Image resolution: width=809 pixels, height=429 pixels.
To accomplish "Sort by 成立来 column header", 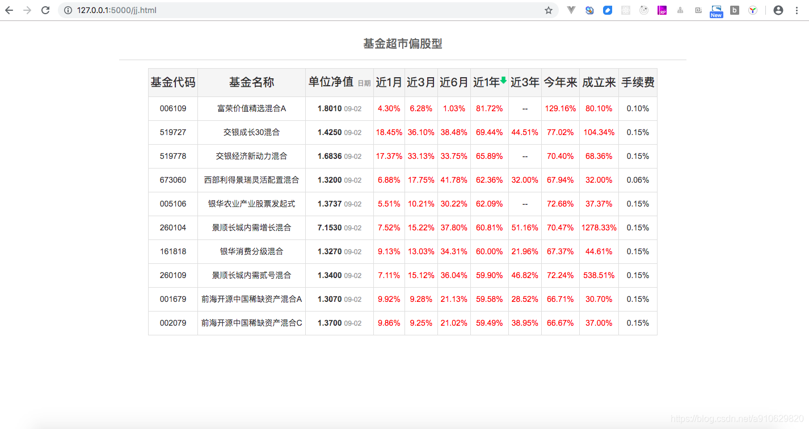I will coord(599,82).
